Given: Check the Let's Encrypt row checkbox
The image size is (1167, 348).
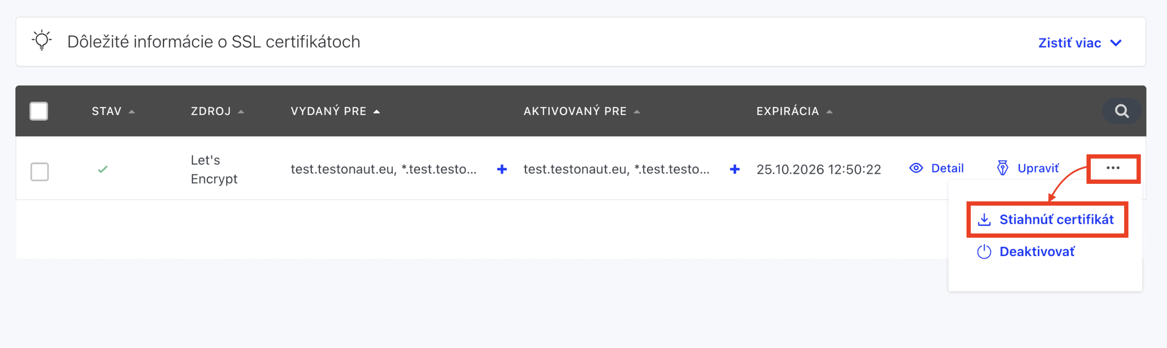Looking at the screenshot, I should (40, 171).
